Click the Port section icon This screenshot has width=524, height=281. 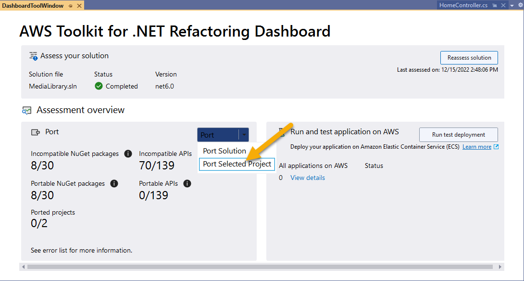(x=36, y=132)
